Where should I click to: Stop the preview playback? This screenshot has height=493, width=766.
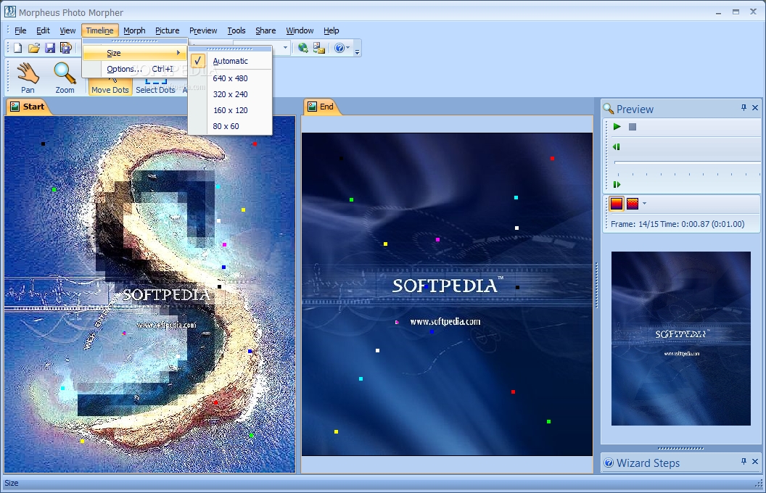(x=633, y=127)
